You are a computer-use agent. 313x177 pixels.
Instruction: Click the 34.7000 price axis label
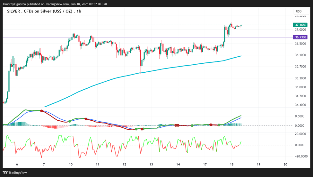click(x=300, y=96)
